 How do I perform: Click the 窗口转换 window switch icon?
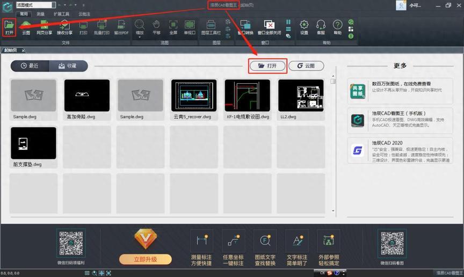click(x=245, y=27)
